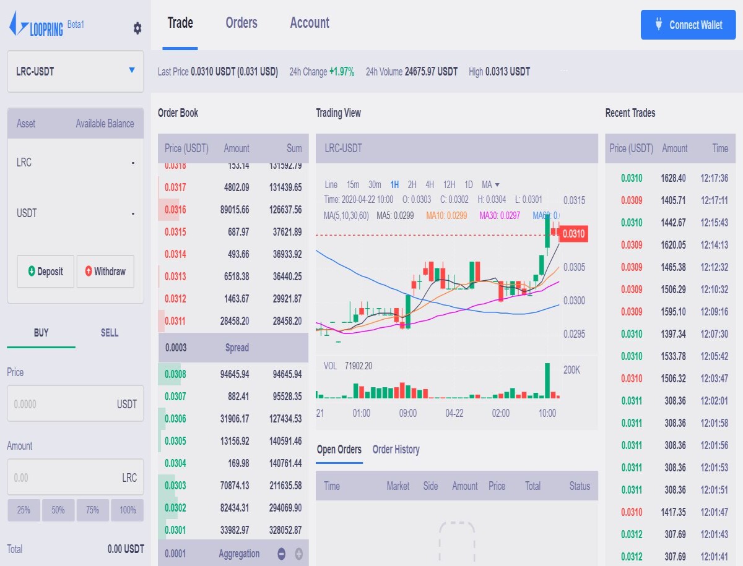The image size is (743, 566).
Task: Click the red 0.0310 price marker on chart
Action: (573, 234)
